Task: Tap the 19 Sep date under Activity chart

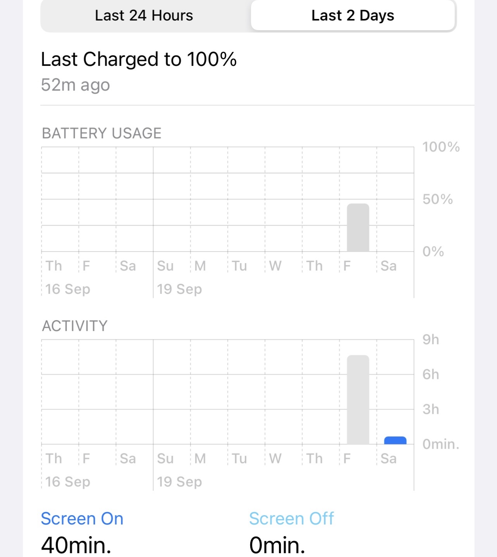Action: (179, 482)
